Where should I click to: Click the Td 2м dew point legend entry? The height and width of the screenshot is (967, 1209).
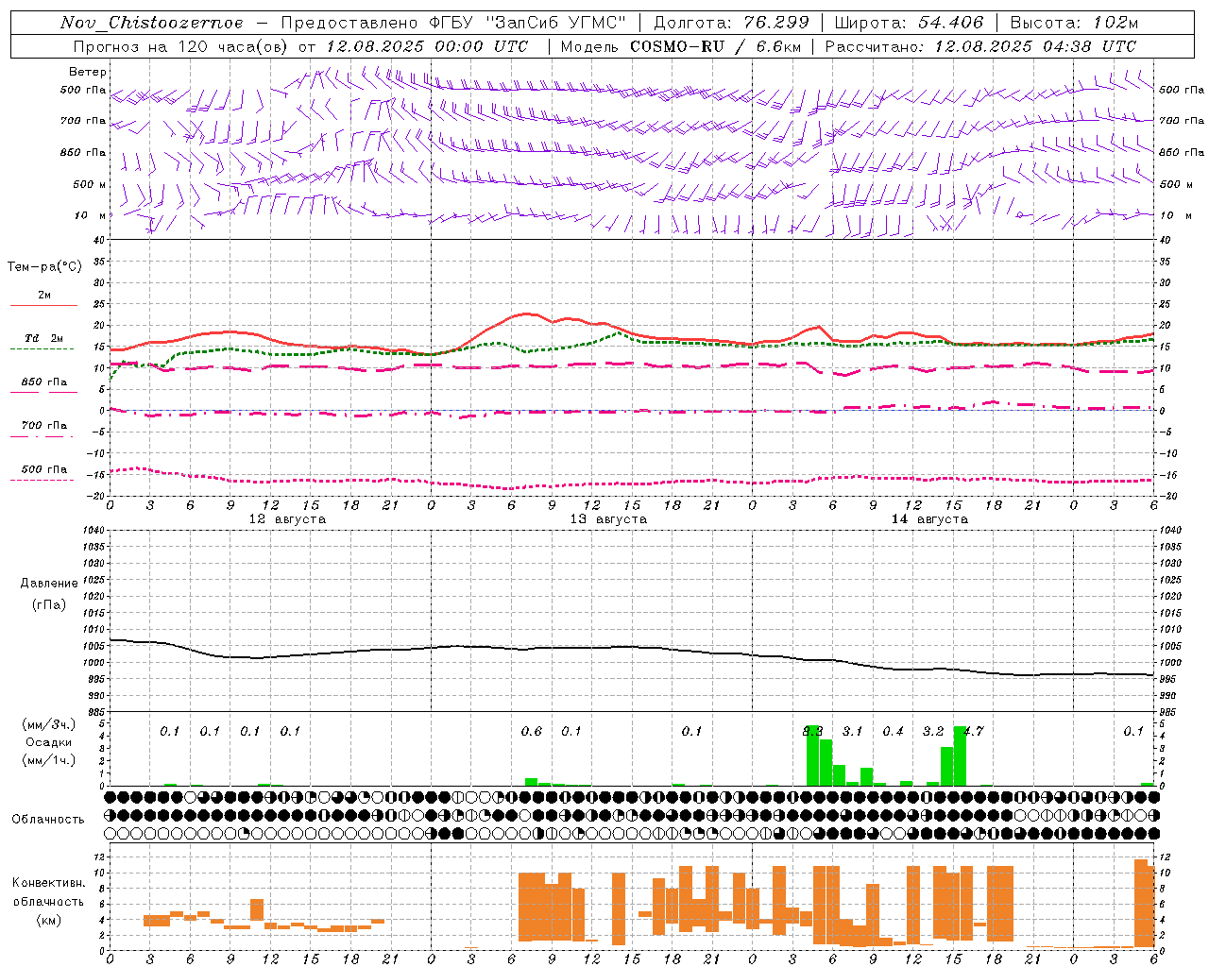click(44, 338)
